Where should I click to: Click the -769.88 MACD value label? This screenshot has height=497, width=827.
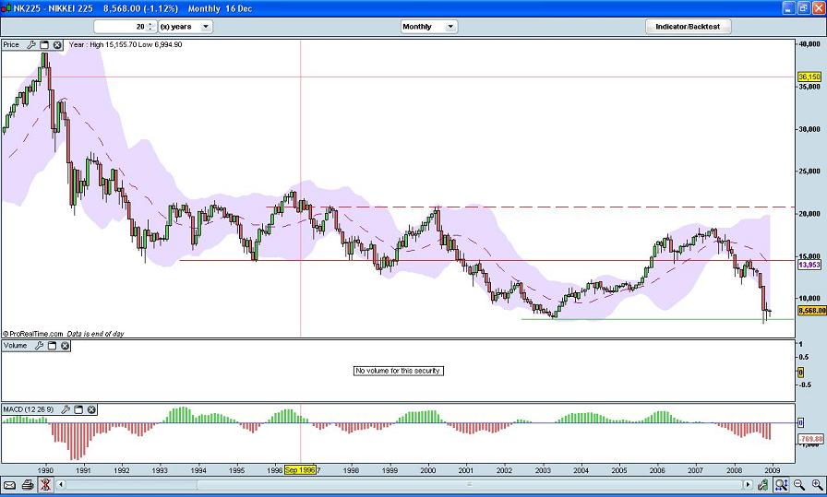(x=810, y=439)
